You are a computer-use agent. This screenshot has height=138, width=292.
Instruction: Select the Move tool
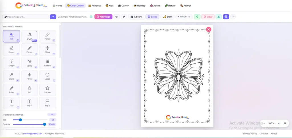click(48, 50)
